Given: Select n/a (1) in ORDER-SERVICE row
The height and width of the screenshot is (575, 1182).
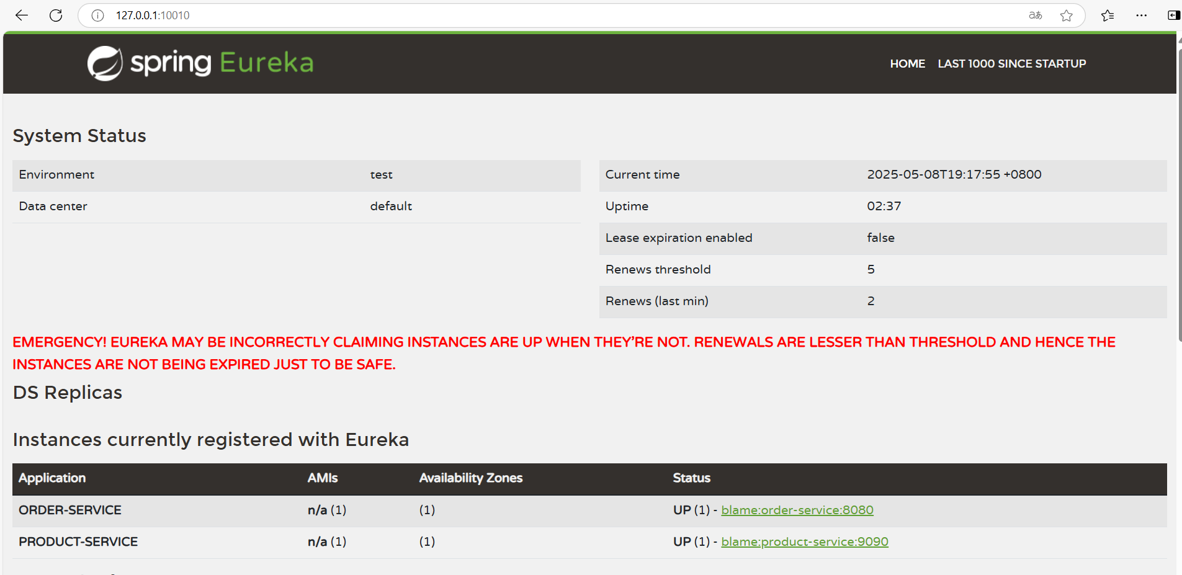Looking at the screenshot, I should pos(327,510).
